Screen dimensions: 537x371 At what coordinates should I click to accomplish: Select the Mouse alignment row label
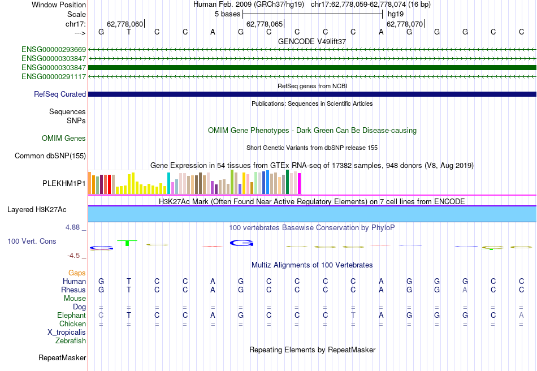point(75,299)
